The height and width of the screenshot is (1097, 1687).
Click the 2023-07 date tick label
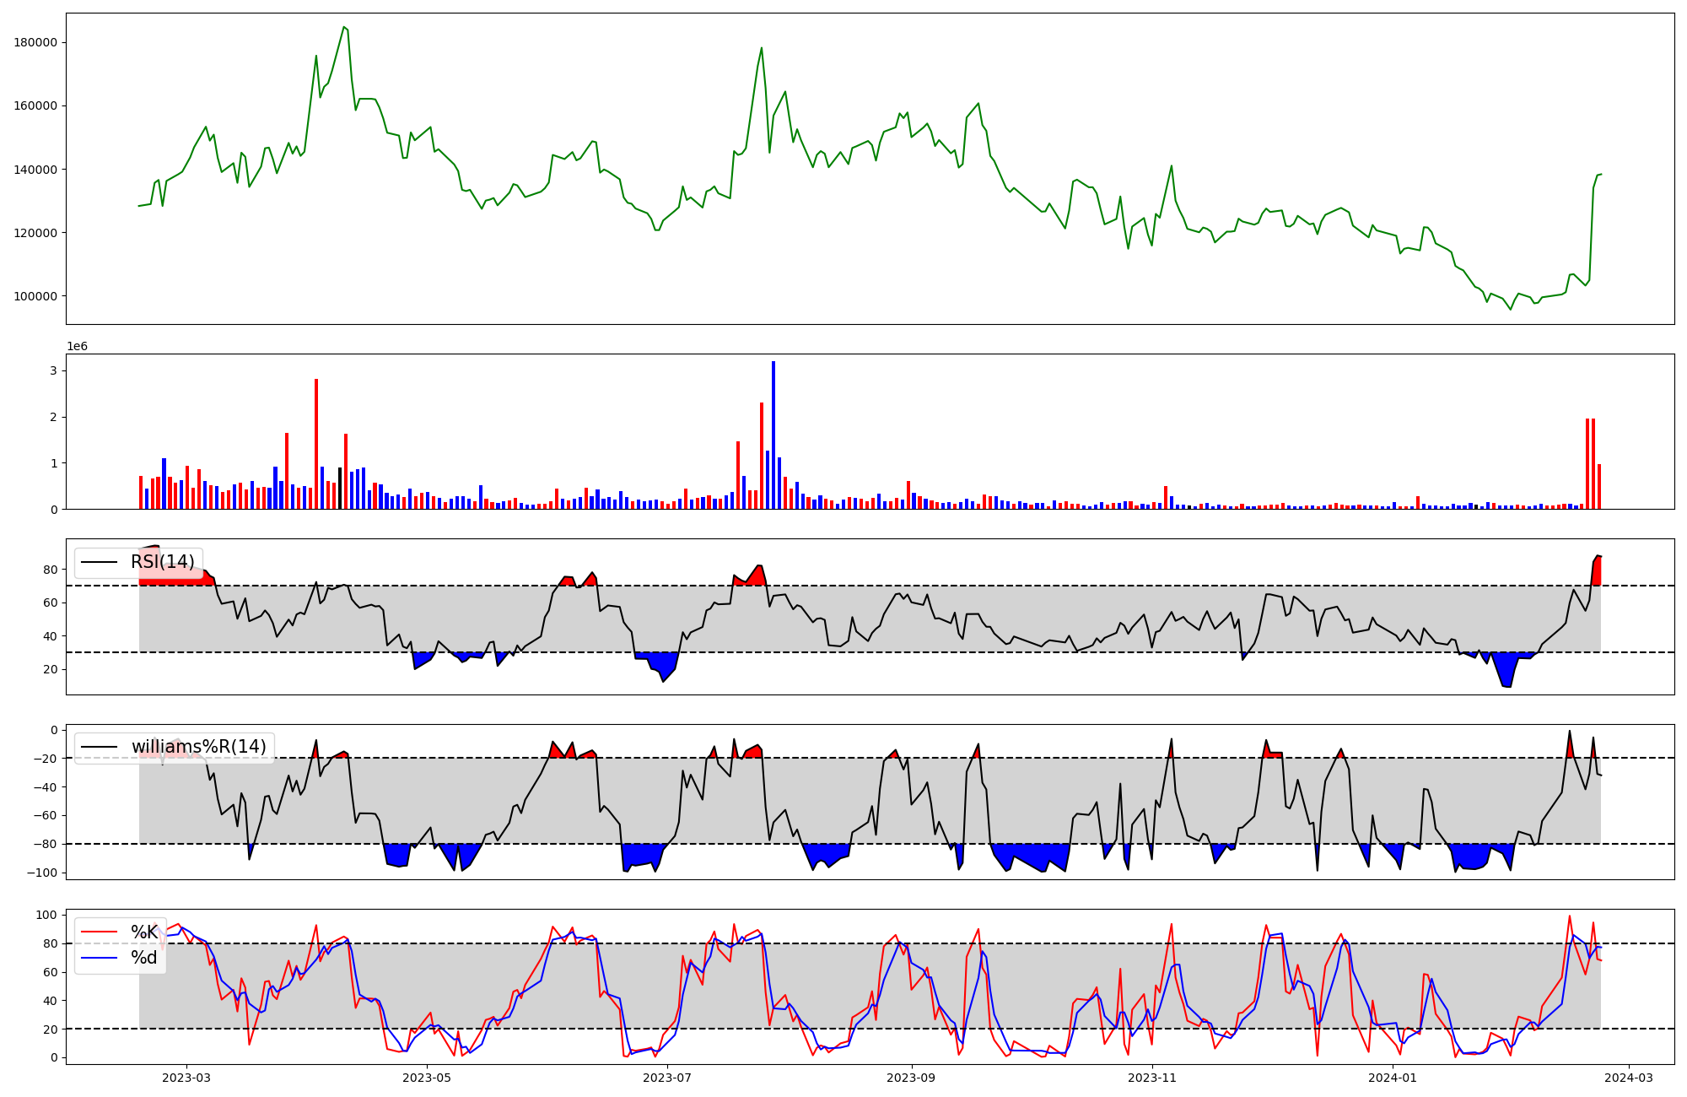click(x=667, y=1078)
